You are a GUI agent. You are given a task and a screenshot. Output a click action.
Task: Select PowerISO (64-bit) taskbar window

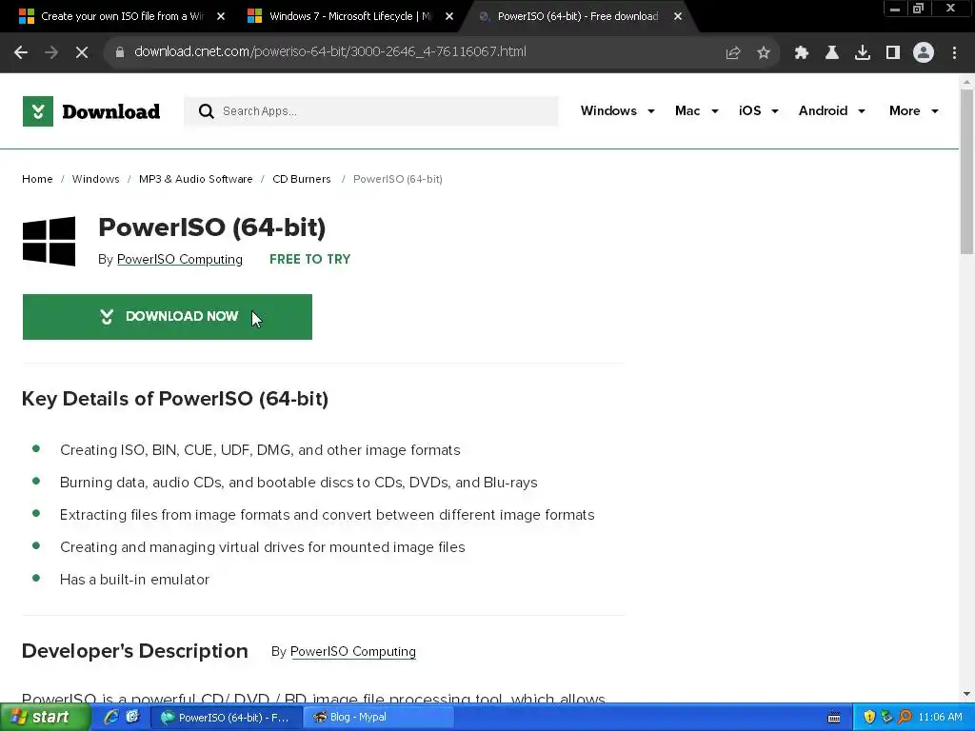(227, 718)
